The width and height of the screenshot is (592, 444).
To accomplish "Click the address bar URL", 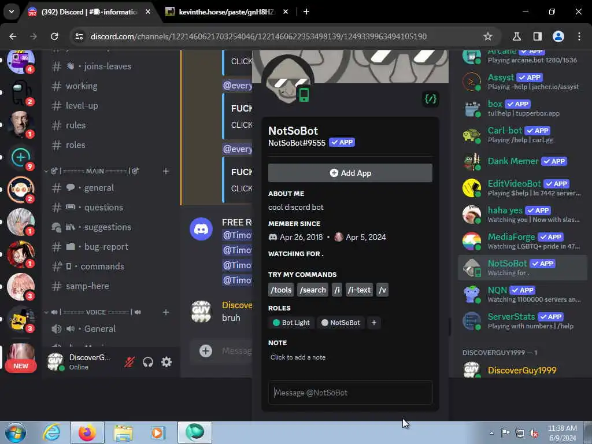I will 258,36.
